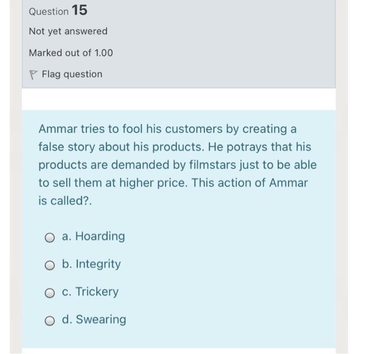Viewport: 369px width, 354px height.
Task: Click the 'c. Trickery' answer label
Action: tap(90, 291)
